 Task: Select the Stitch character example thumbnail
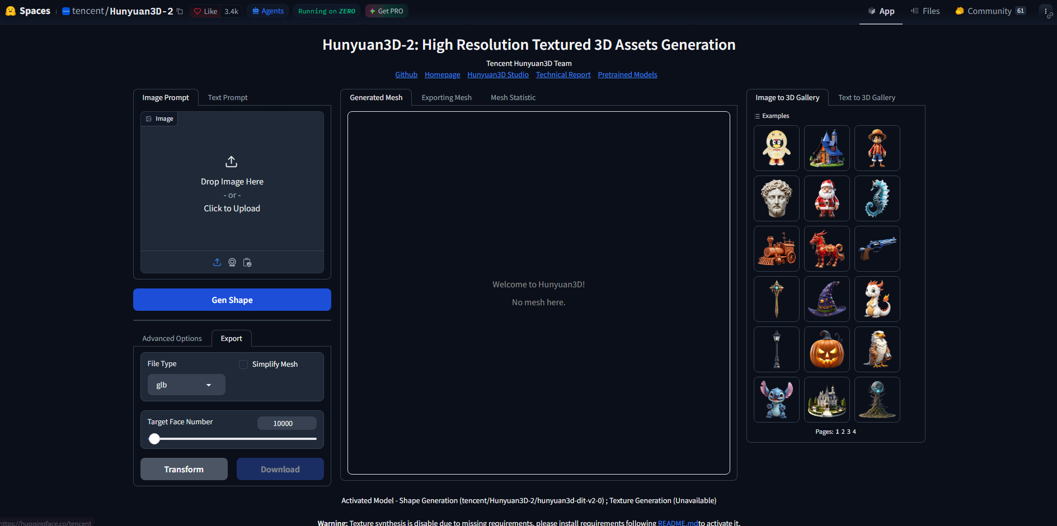777,400
